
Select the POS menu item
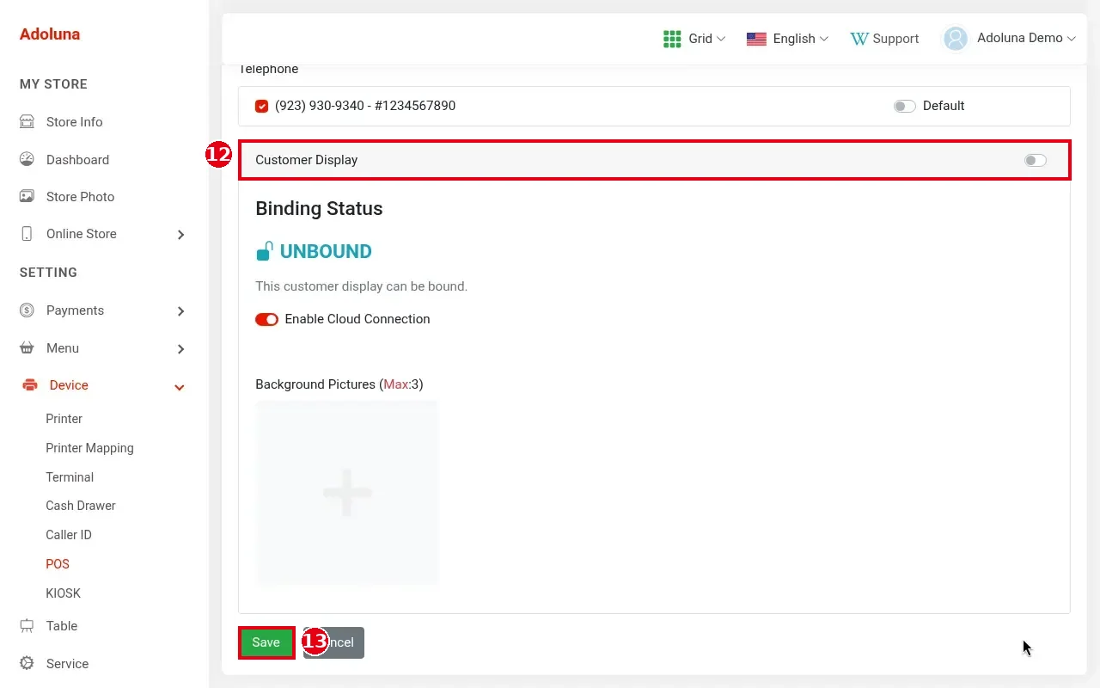(x=58, y=564)
